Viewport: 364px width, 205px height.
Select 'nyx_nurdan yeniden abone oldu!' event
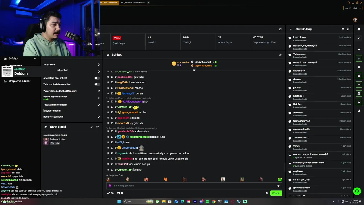pos(320,156)
